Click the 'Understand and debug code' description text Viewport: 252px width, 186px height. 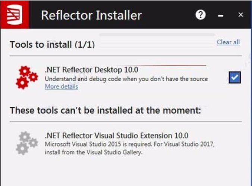(x=126, y=79)
